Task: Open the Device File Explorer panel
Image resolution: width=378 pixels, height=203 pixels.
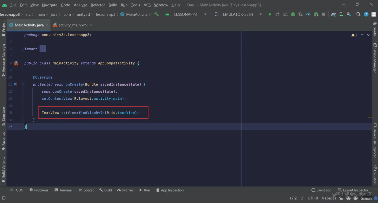Action: [x=375, y=140]
